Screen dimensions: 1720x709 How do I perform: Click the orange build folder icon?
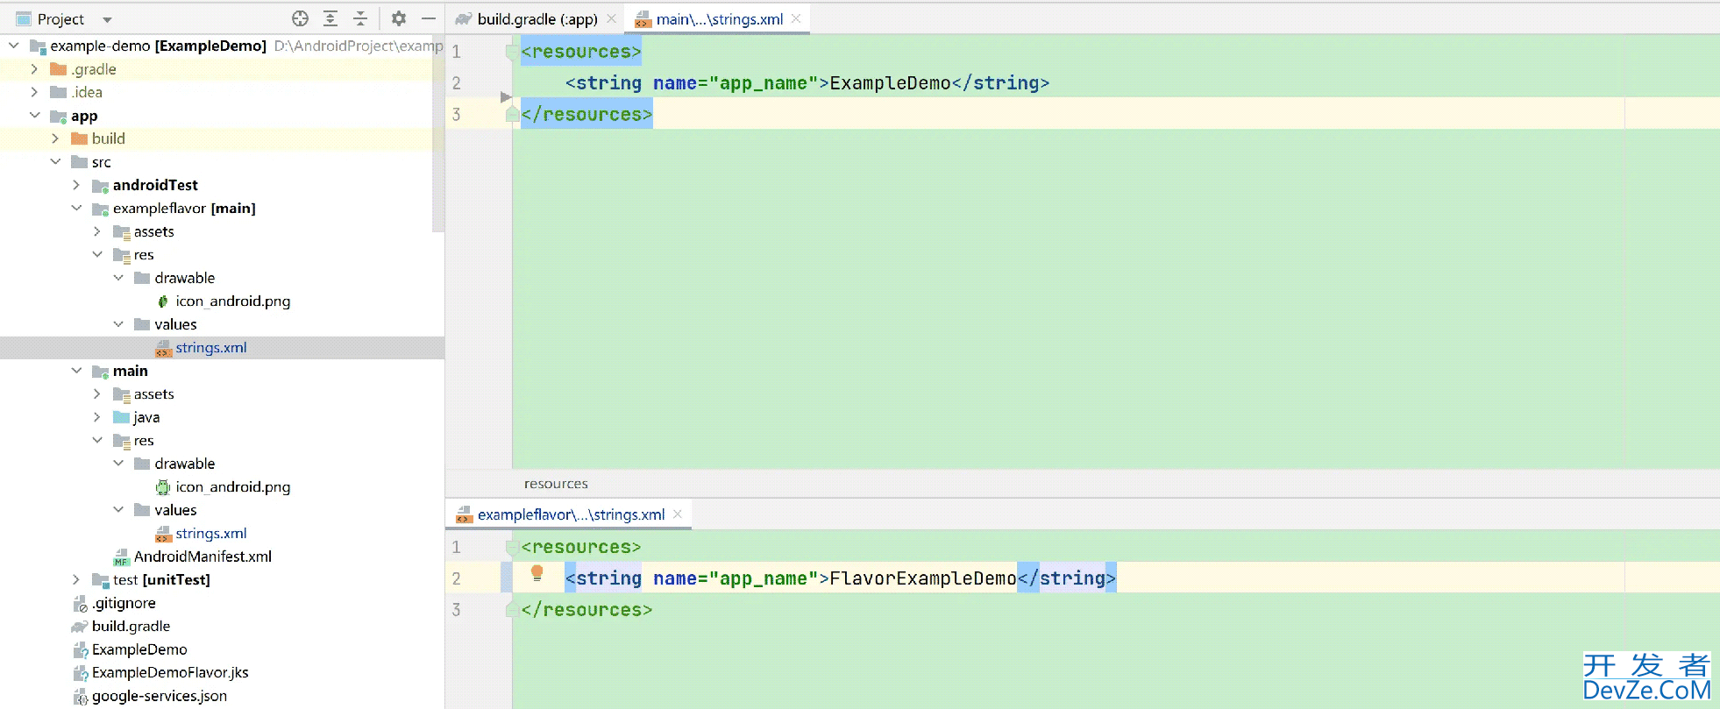(x=80, y=138)
